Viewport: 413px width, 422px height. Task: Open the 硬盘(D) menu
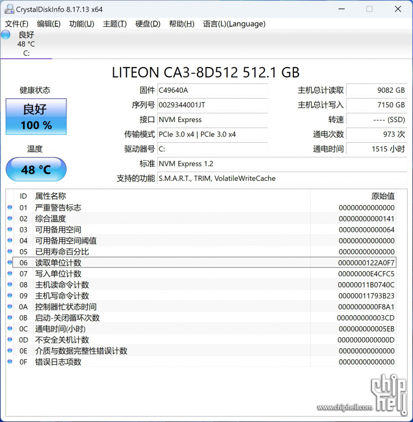coord(148,24)
